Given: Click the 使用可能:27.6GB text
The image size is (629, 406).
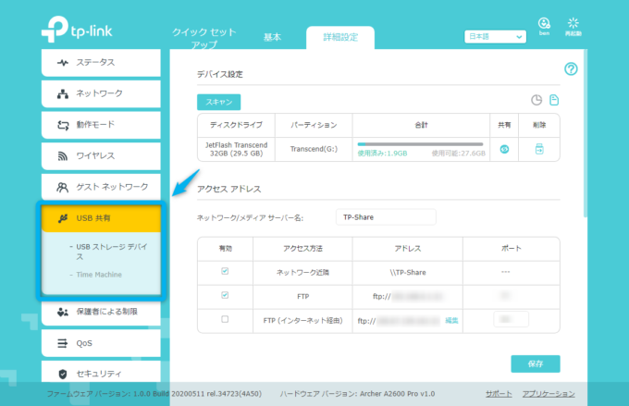Looking at the screenshot, I should [x=459, y=154].
